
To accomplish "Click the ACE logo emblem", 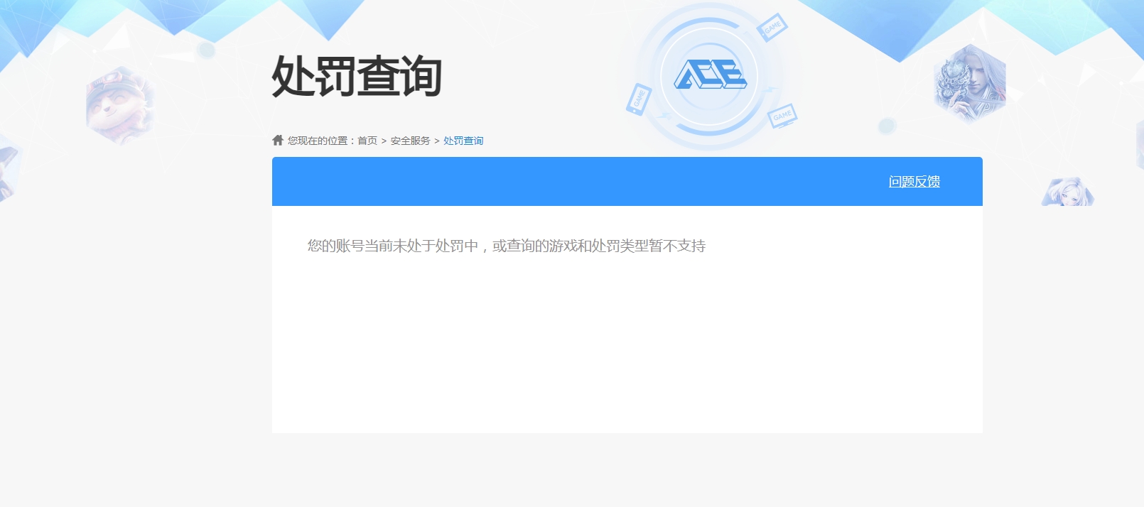I will click(709, 75).
